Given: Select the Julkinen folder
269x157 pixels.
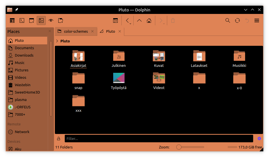Looking at the screenshot, I should [119, 59].
